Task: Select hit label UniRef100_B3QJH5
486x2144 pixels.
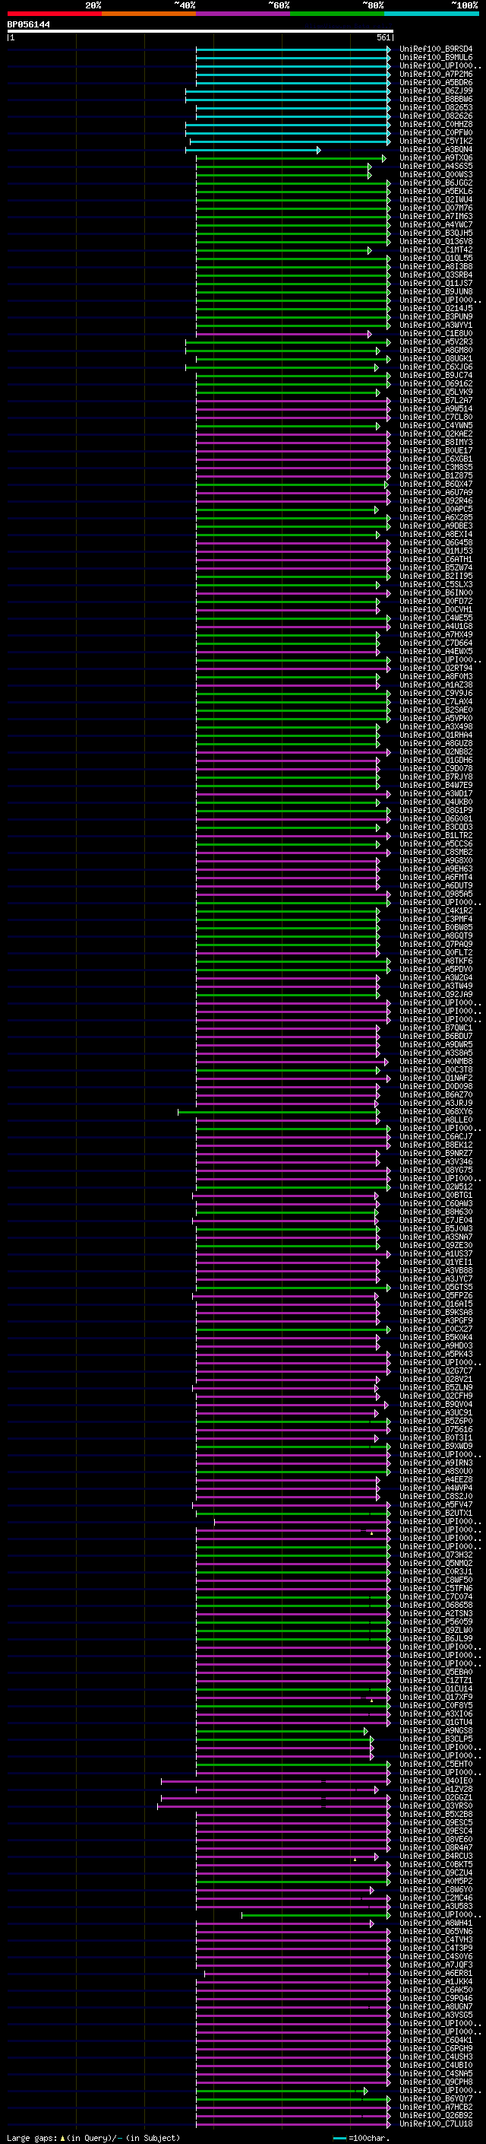Action: (436, 233)
